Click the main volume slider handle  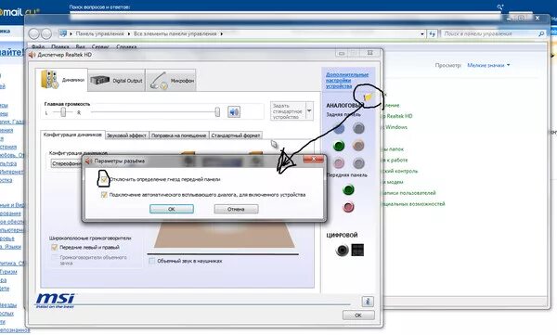coord(217,112)
